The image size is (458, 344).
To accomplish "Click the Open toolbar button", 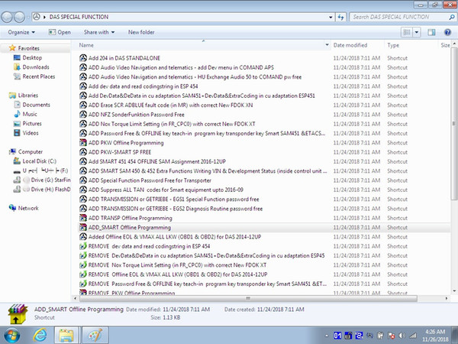I will tap(60, 32).
